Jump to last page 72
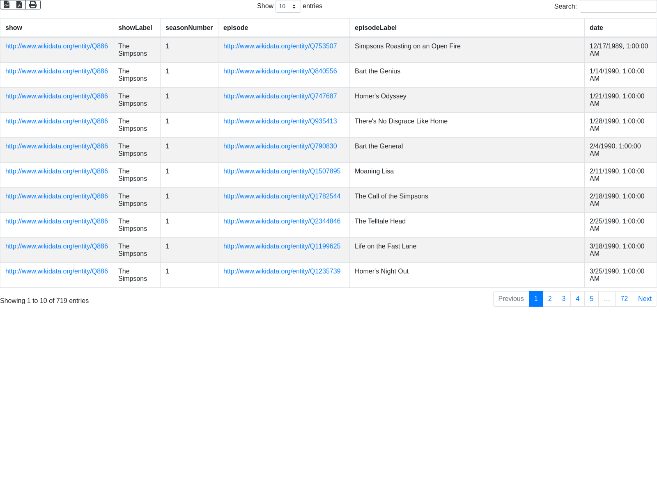The width and height of the screenshot is (657, 492). (x=624, y=299)
